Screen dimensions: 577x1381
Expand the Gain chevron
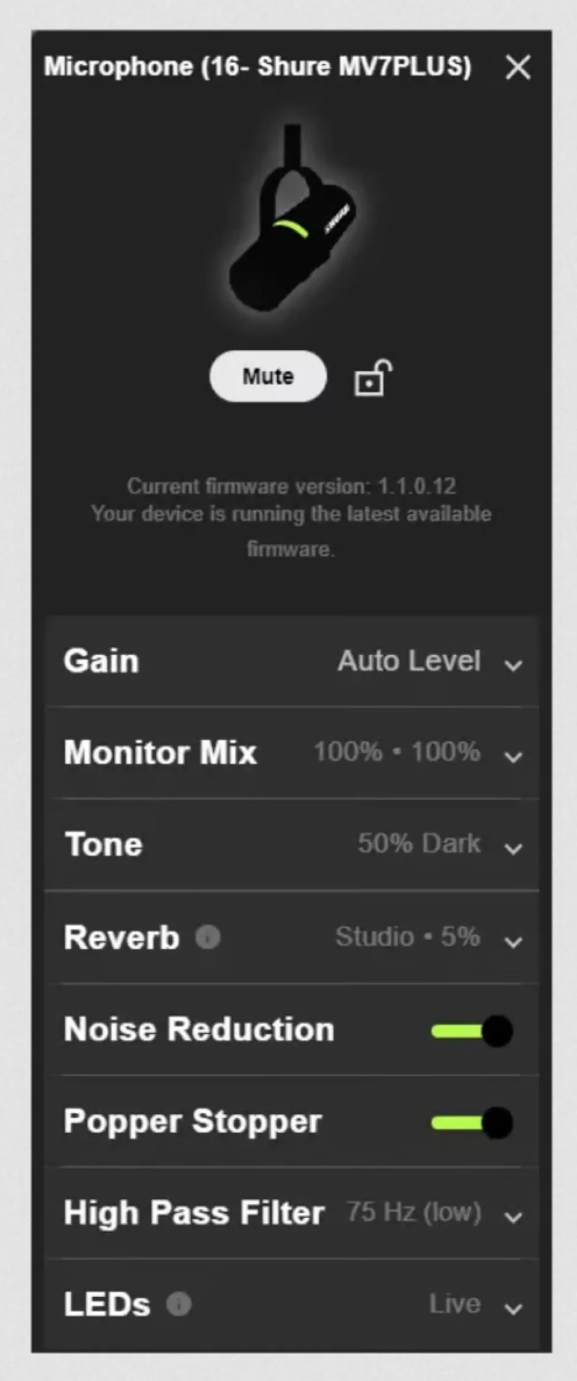click(x=513, y=665)
